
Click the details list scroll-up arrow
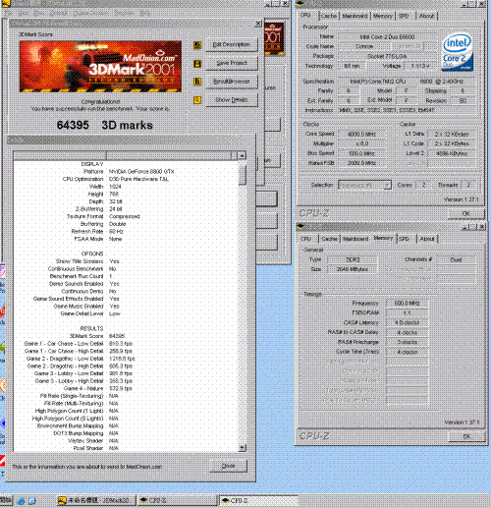click(242, 155)
